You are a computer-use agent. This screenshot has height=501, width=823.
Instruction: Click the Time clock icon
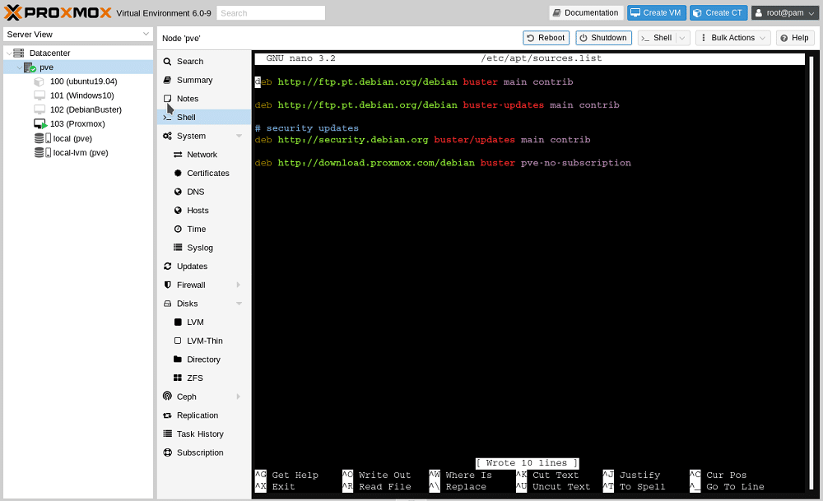[178, 230]
